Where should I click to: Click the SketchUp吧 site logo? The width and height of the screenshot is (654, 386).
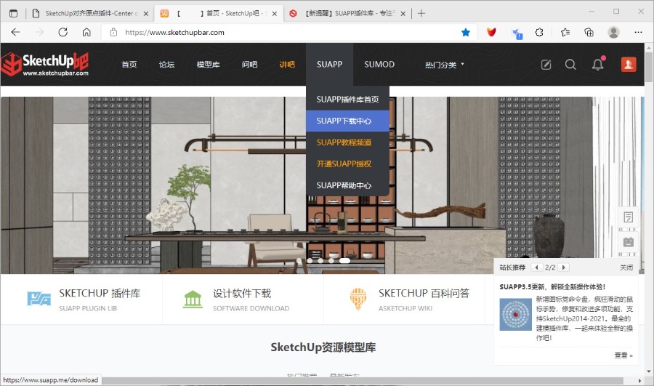44,64
